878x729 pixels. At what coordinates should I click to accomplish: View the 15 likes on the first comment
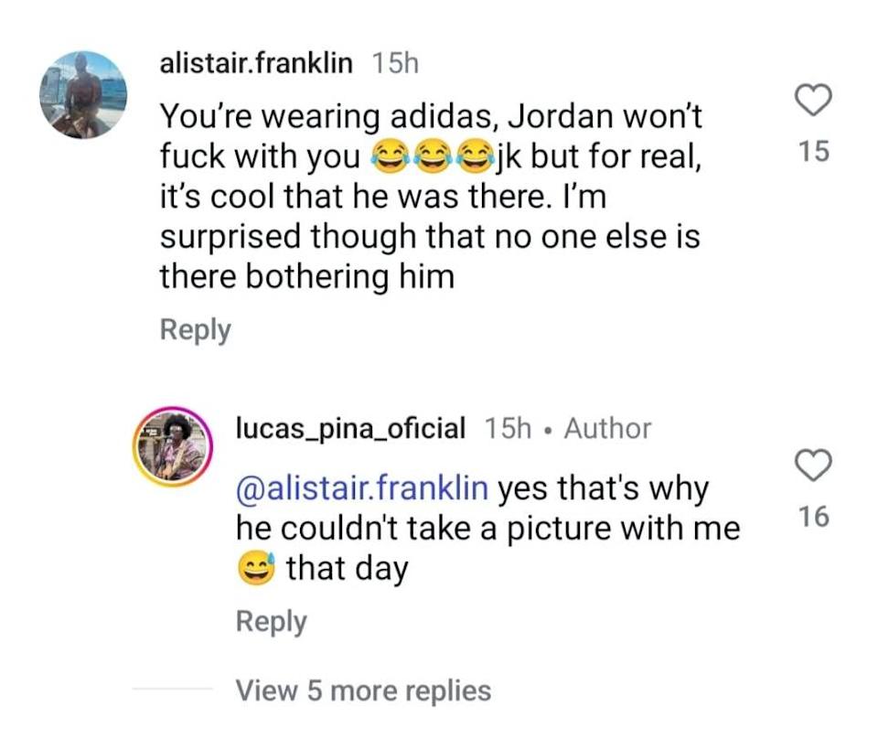pyautogui.click(x=812, y=151)
